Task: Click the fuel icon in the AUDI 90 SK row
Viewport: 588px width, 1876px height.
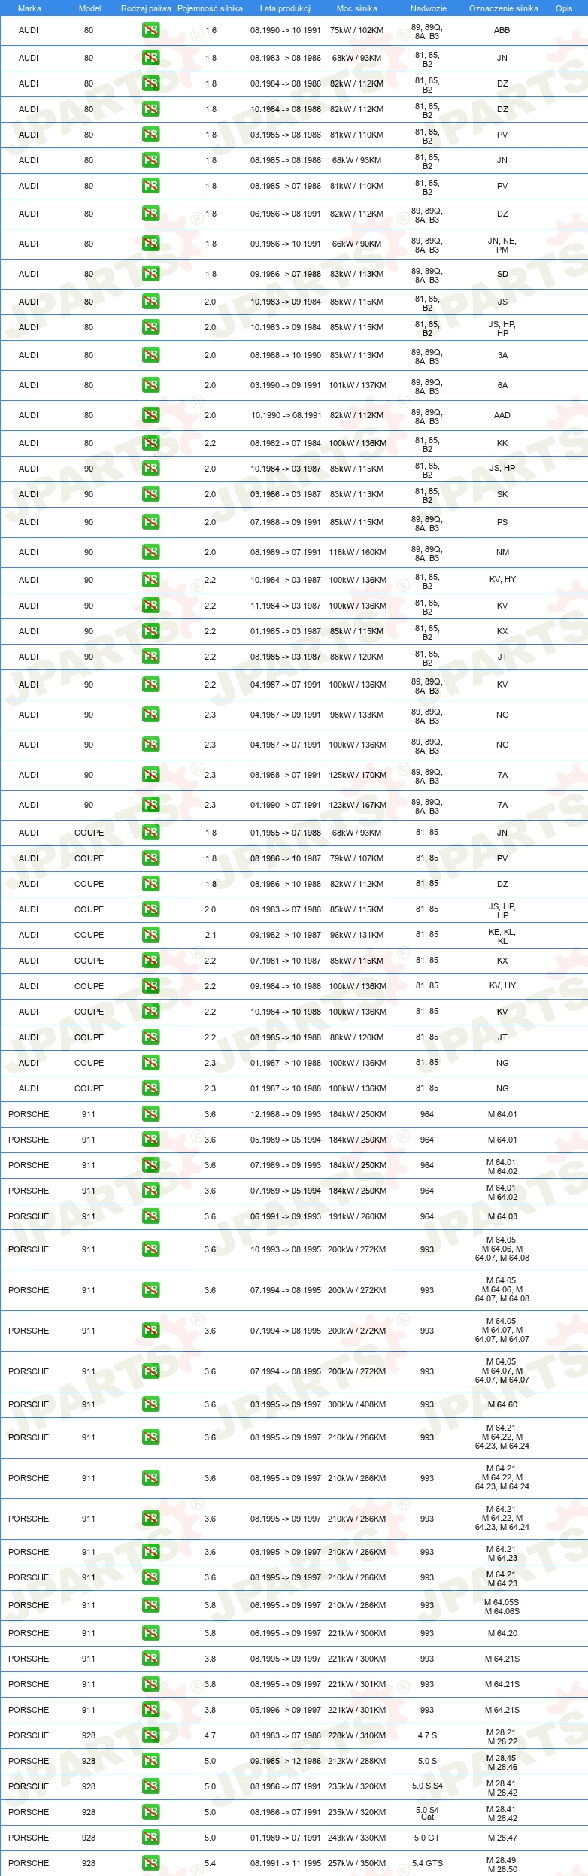Action: (x=150, y=494)
